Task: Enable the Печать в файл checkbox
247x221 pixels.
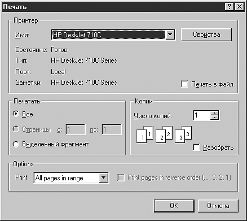Action: click(x=184, y=84)
